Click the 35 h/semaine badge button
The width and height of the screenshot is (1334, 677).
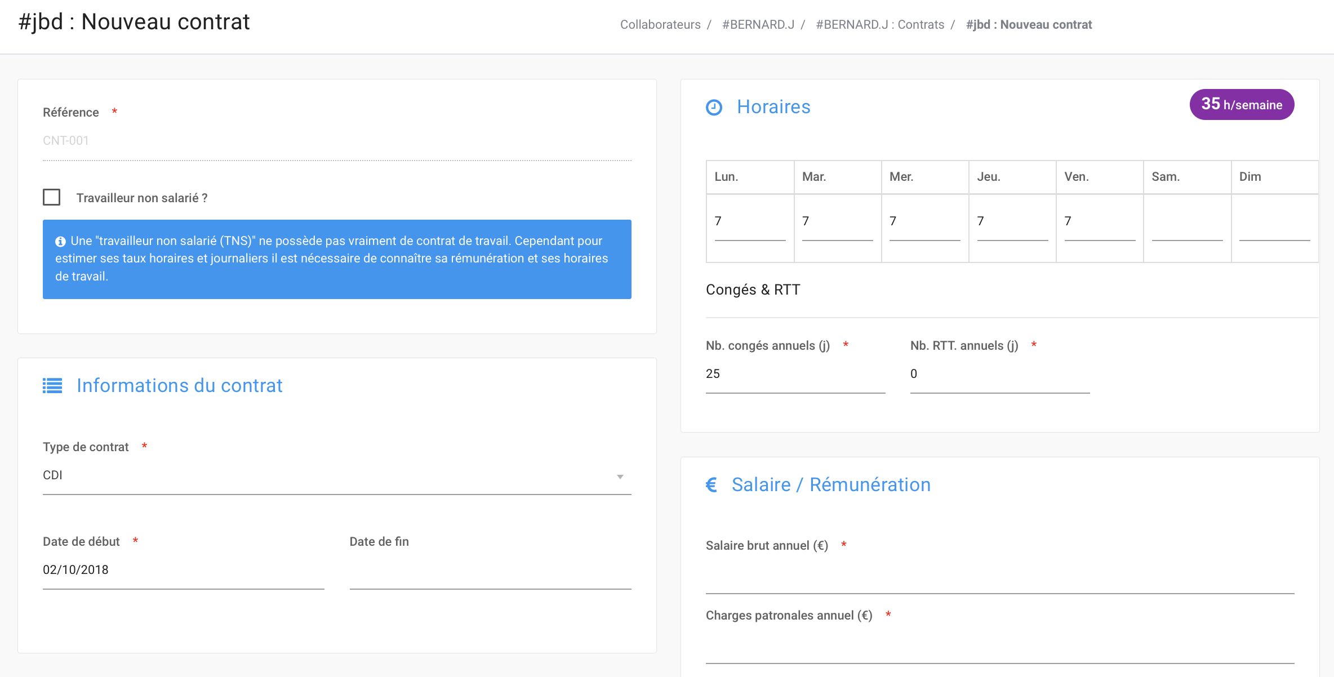click(x=1242, y=105)
